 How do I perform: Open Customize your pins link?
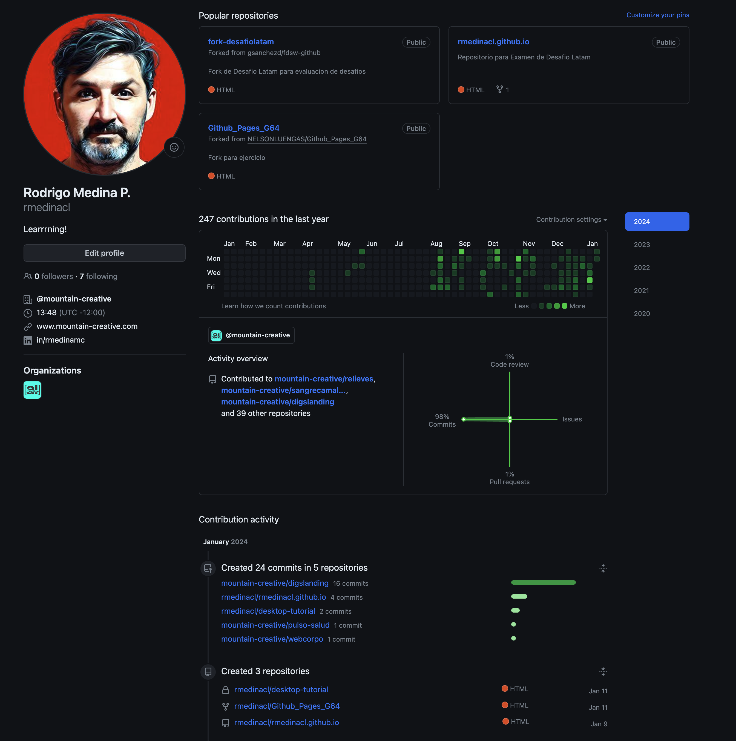(x=658, y=15)
